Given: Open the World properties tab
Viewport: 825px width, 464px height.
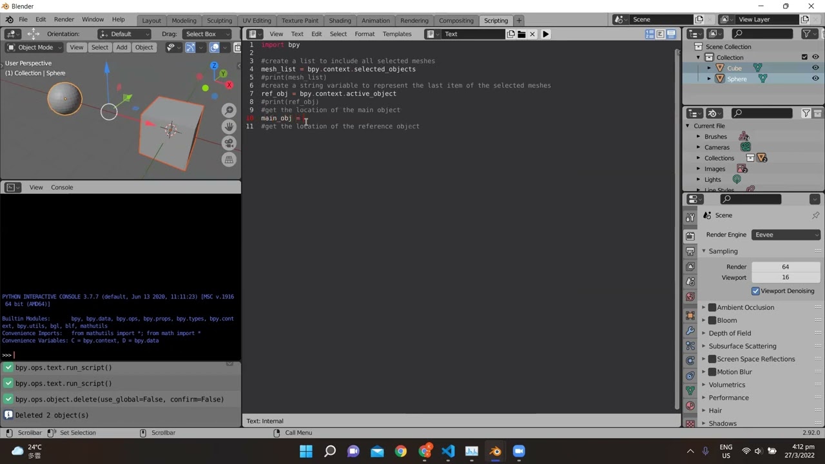Looking at the screenshot, I should [690, 297].
